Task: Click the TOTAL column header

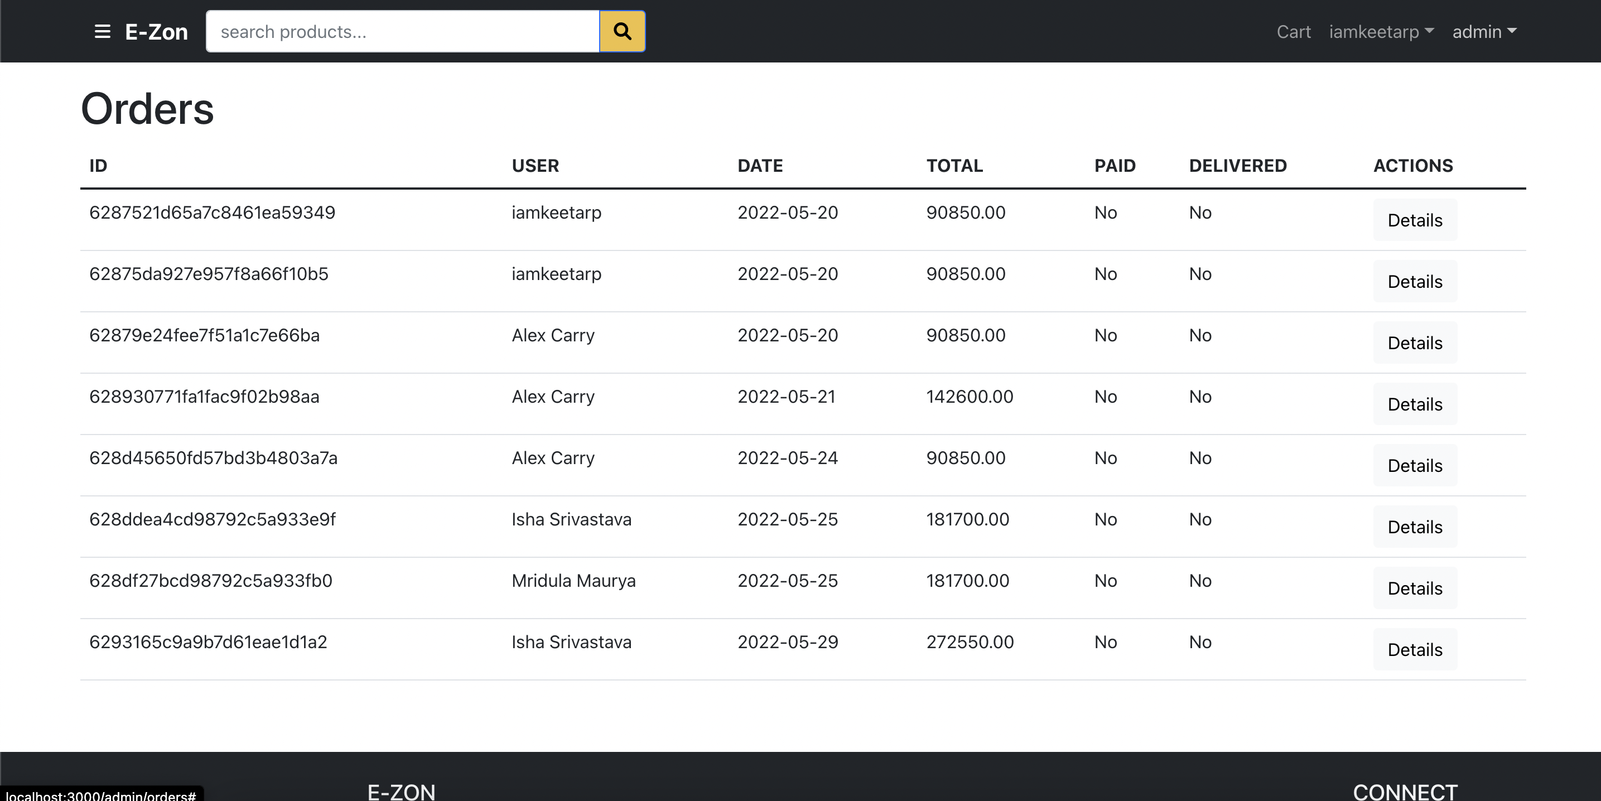Action: (954, 166)
